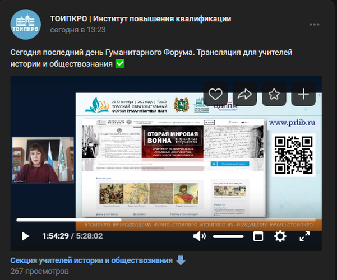
Task: Click the 267 просмотров view count
Action: coord(40,272)
